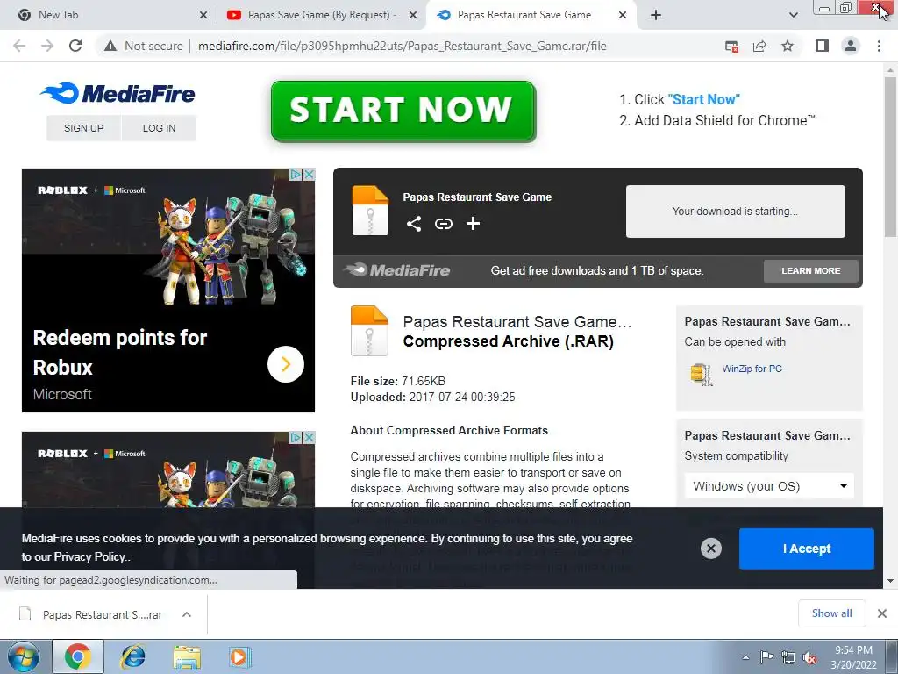Image resolution: width=898 pixels, height=674 pixels.
Task: Switch to Papas Save Game YouTube tab
Action: tap(321, 15)
